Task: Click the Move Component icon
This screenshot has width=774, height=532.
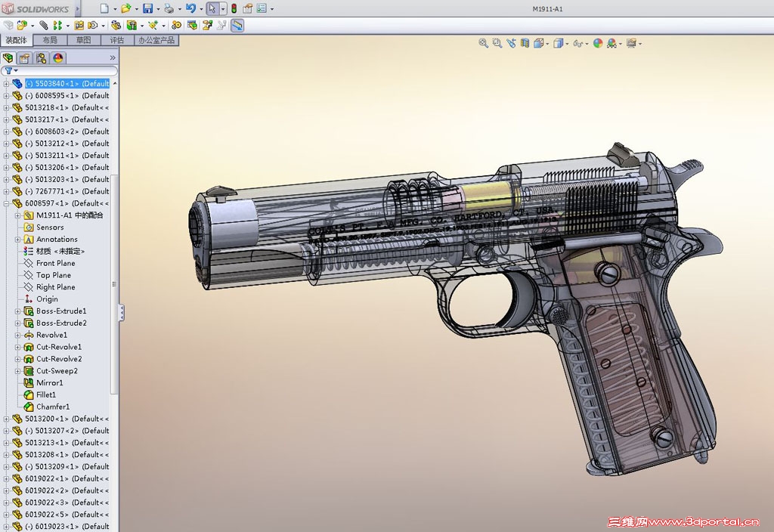Action: (93, 25)
